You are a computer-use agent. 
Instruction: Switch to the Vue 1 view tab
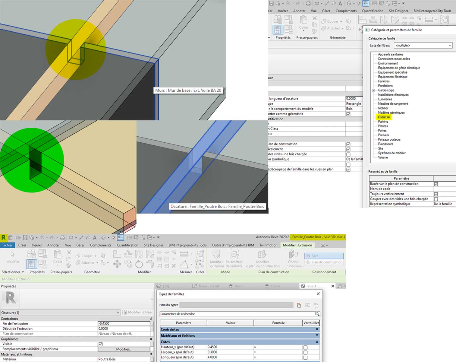pyautogui.click(x=312, y=286)
